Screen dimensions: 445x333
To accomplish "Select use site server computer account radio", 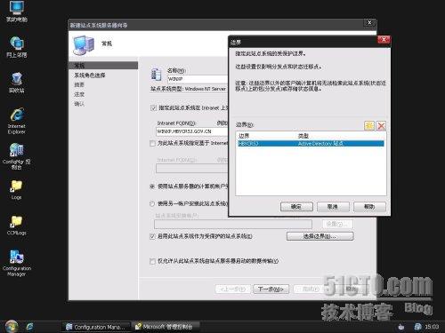I will (x=152, y=186).
